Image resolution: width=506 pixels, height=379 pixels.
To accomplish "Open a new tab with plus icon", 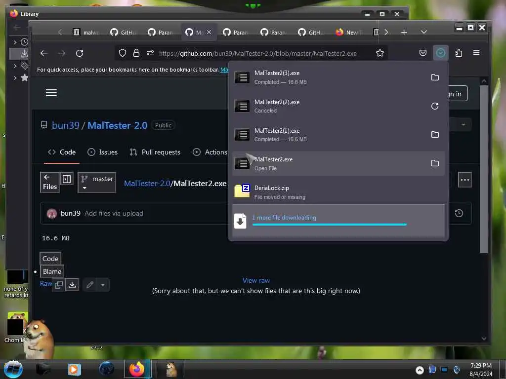I will coord(404,32).
